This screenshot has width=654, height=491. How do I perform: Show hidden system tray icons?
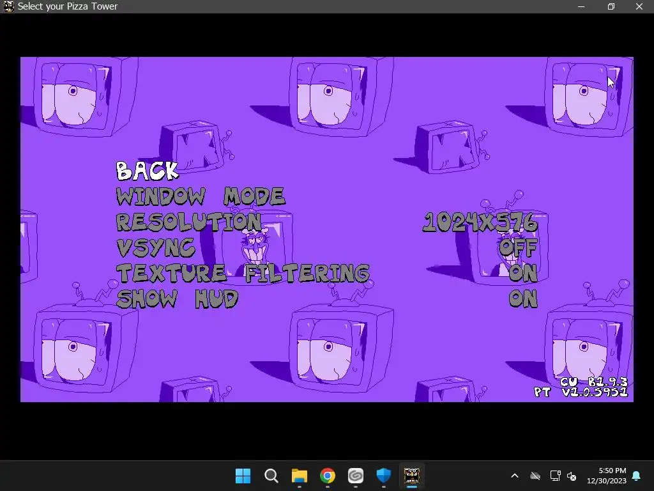(515, 476)
